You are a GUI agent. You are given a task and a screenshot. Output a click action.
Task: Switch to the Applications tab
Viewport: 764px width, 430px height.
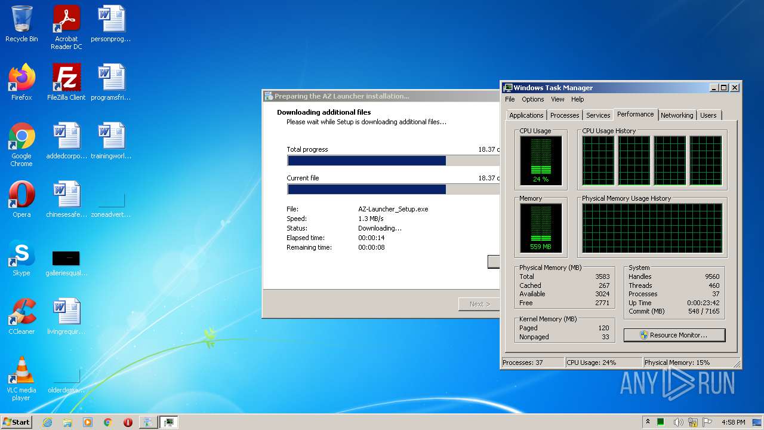tap(526, 115)
